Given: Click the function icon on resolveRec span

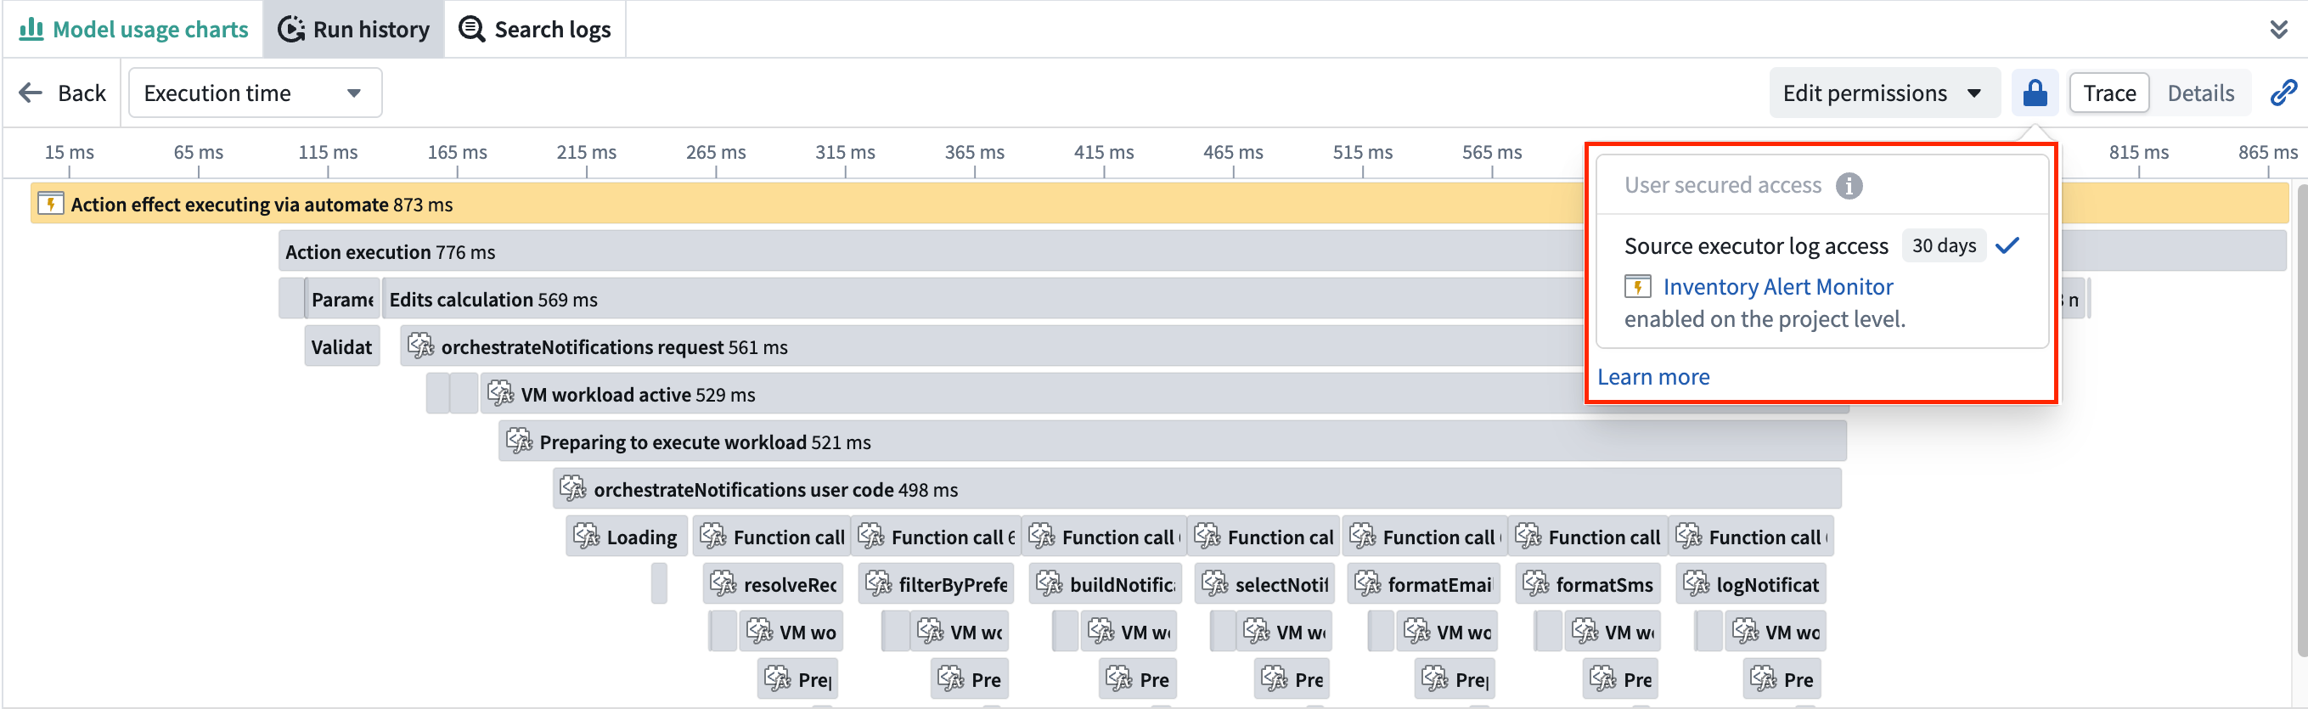Looking at the screenshot, I should pos(722,584).
